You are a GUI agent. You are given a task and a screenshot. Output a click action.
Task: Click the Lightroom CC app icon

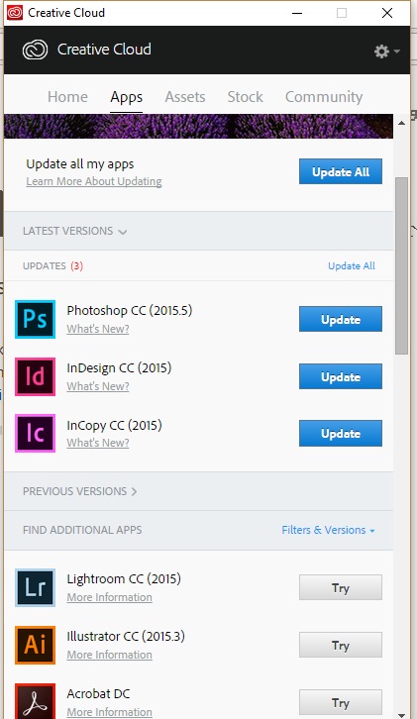[35, 587]
